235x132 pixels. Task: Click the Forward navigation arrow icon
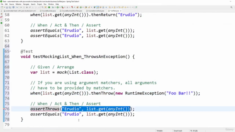point(130,7)
